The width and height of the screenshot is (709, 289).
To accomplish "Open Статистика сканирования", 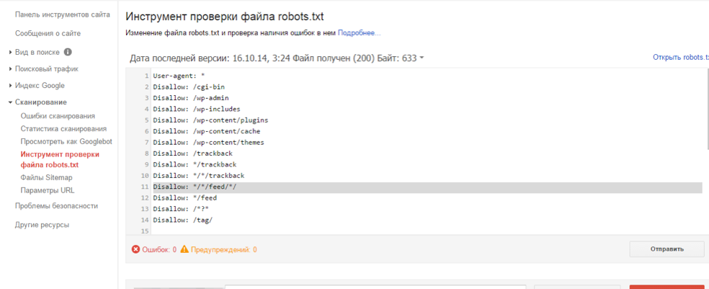I will (63, 129).
